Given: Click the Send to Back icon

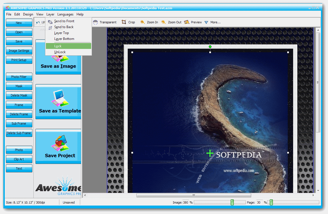Looking at the screenshot, I should (50, 27).
